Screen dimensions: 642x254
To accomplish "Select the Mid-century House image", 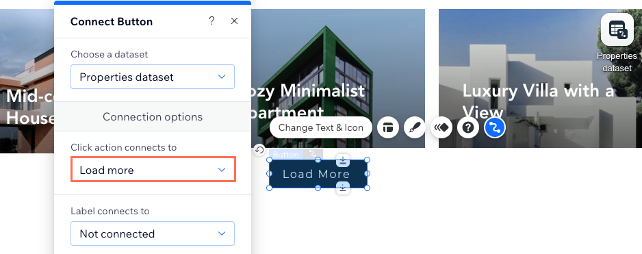I will point(27,81).
